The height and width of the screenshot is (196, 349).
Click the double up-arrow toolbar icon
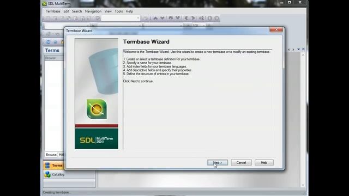pyautogui.click(x=171, y=18)
